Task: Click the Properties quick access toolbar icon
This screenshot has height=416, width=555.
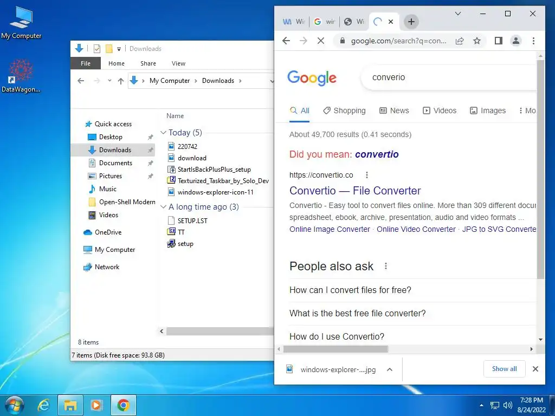Action: pyautogui.click(x=97, y=49)
